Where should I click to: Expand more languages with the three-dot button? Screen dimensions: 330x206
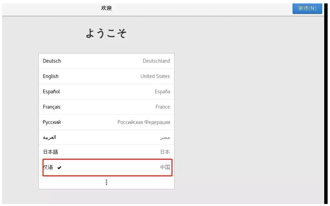click(x=106, y=183)
